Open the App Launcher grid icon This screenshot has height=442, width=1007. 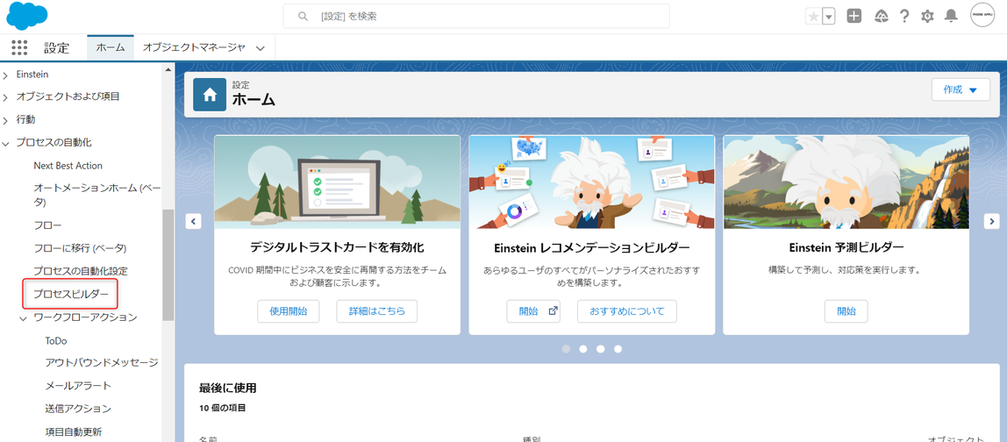tap(19, 46)
